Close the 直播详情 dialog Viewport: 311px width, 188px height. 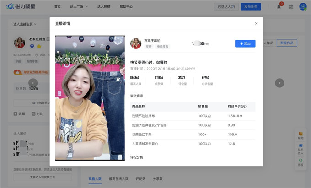click(x=256, y=24)
